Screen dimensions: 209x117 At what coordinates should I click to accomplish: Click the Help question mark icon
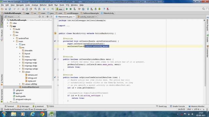coord(104,9)
